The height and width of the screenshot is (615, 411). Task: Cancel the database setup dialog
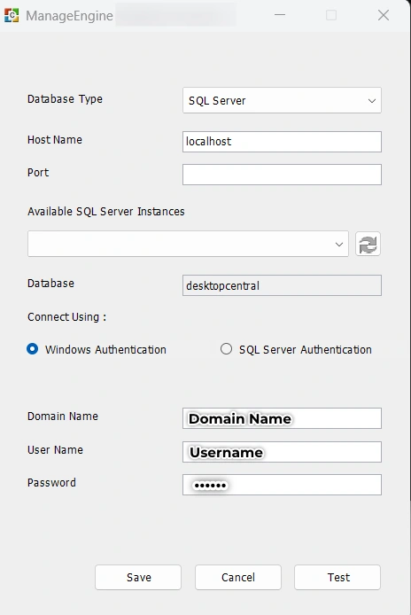pyautogui.click(x=238, y=578)
